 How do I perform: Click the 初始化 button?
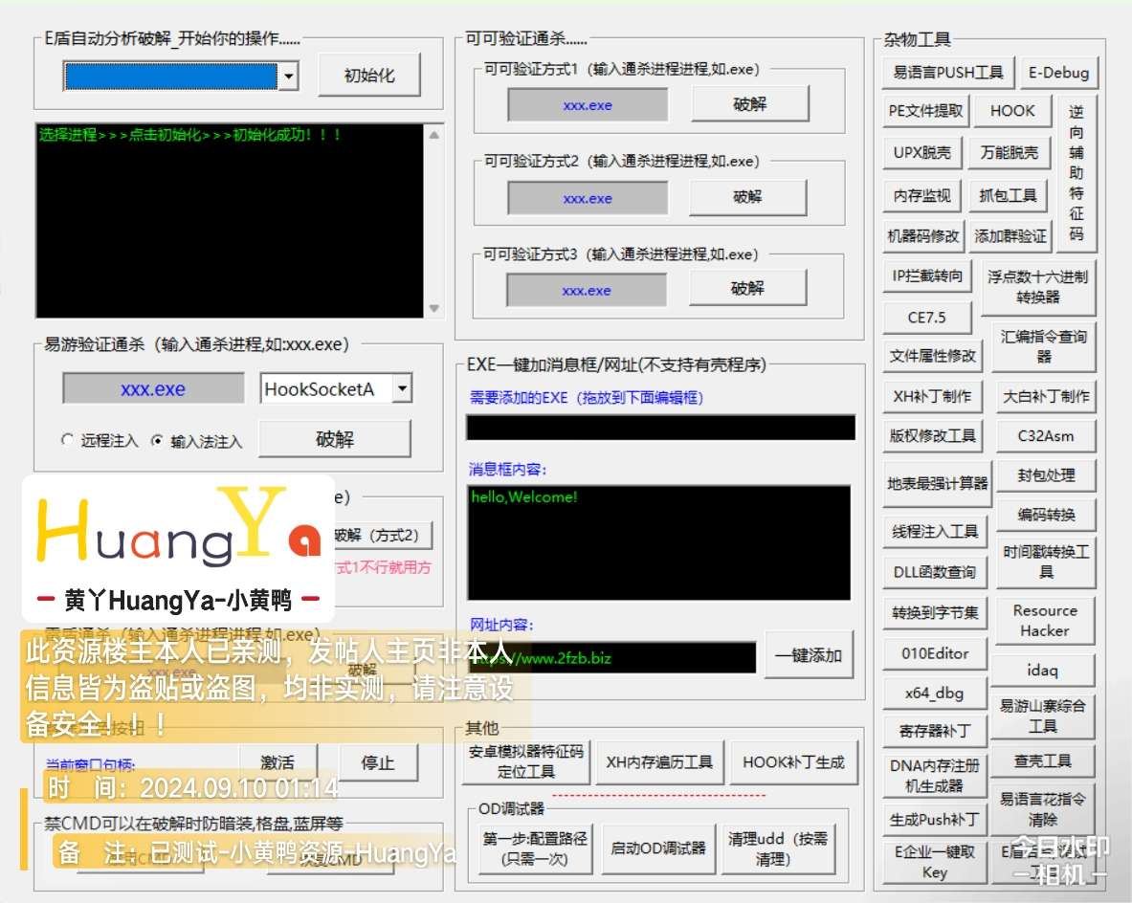tap(369, 75)
